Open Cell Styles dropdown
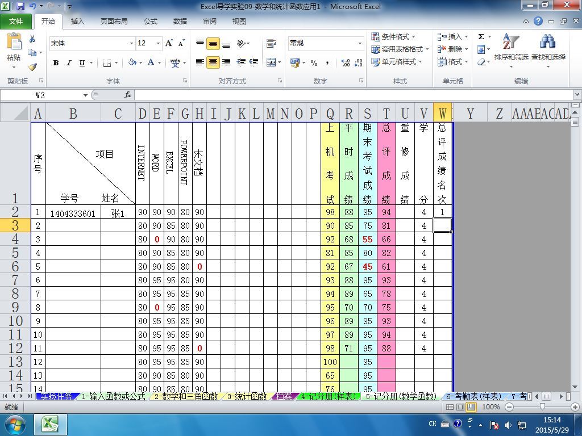Viewport: 582px width, 436px height. coord(396,61)
